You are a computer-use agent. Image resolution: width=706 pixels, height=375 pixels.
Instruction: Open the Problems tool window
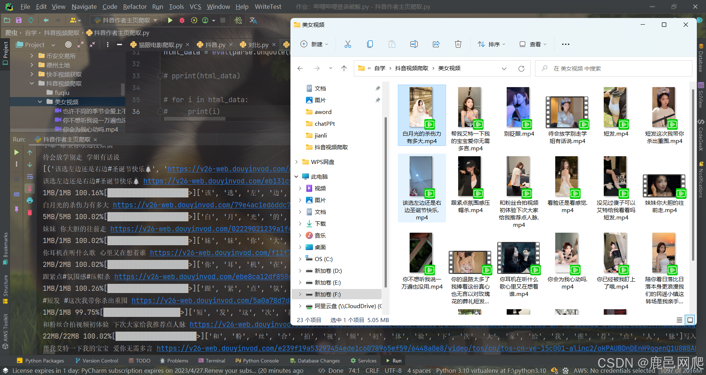point(174,361)
